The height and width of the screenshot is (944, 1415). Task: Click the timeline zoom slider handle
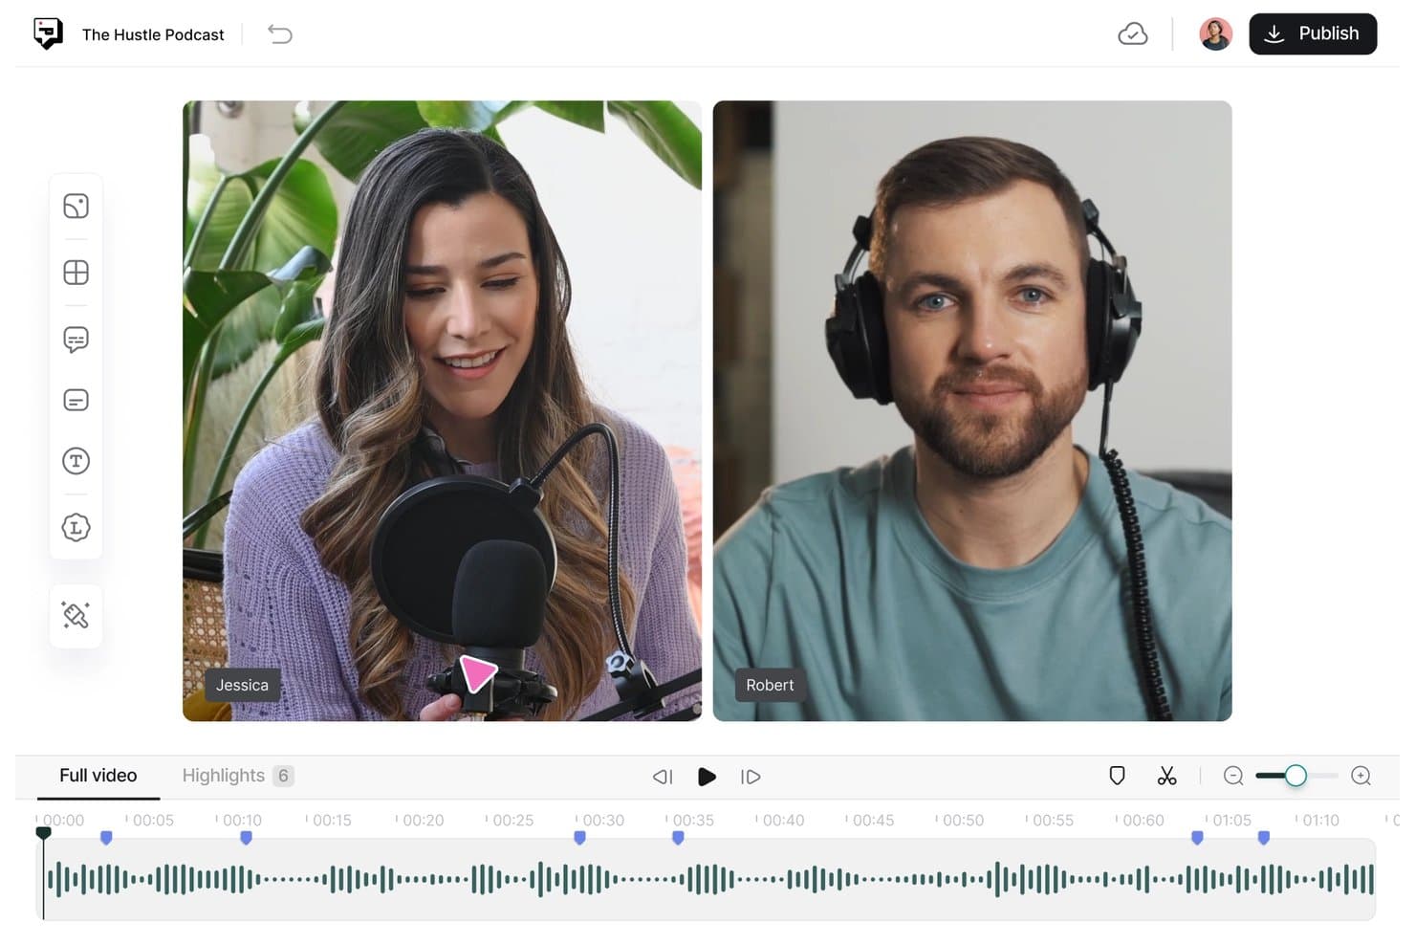coord(1295,776)
